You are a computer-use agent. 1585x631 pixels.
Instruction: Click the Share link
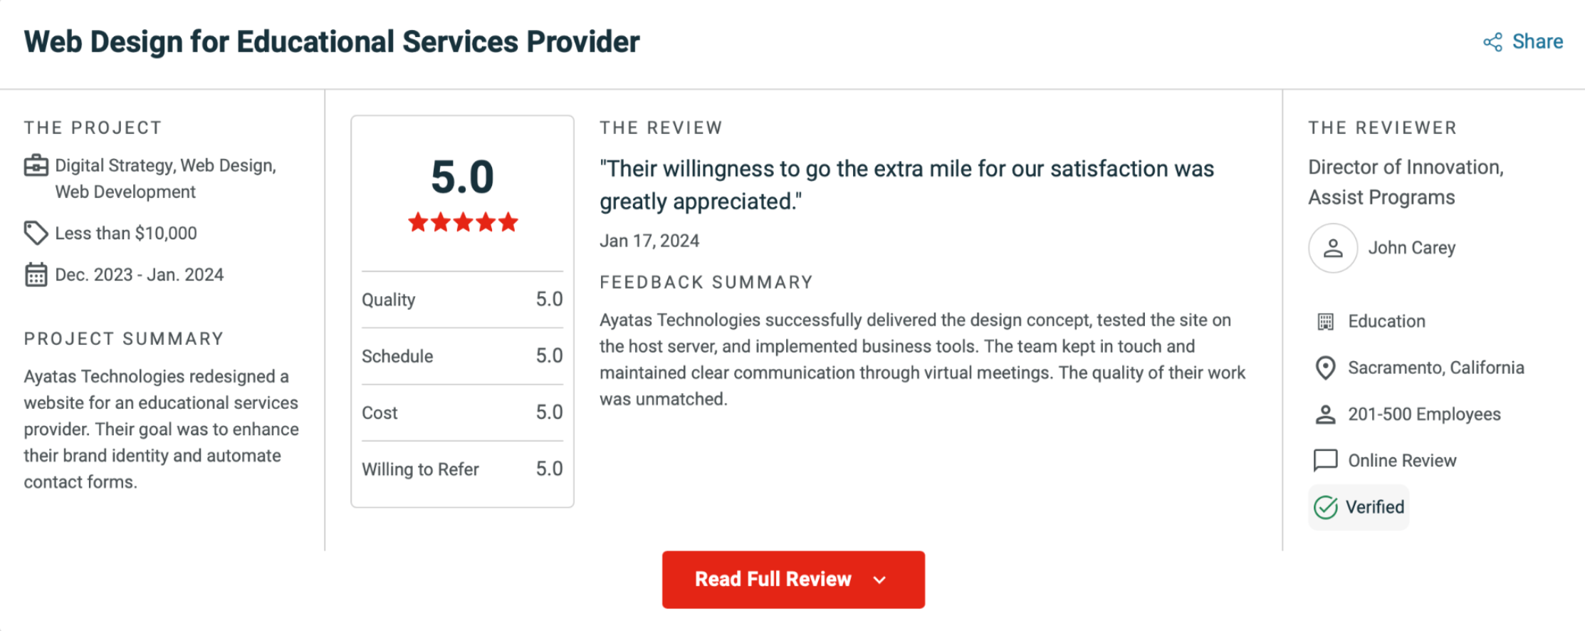click(x=1537, y=42)
